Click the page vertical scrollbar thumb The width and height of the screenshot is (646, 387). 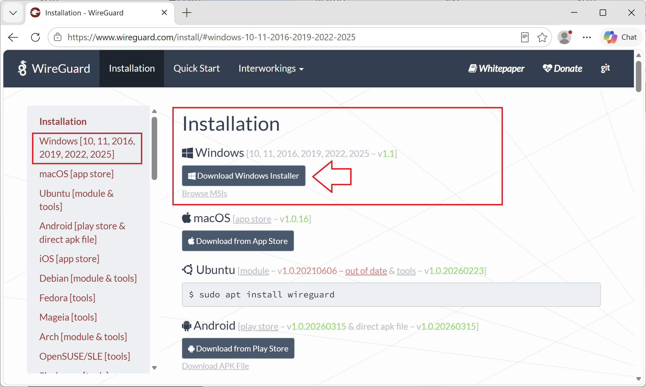tap(639, 77)
